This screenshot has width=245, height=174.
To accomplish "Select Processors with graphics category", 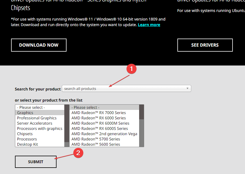I will click(40, 128).
